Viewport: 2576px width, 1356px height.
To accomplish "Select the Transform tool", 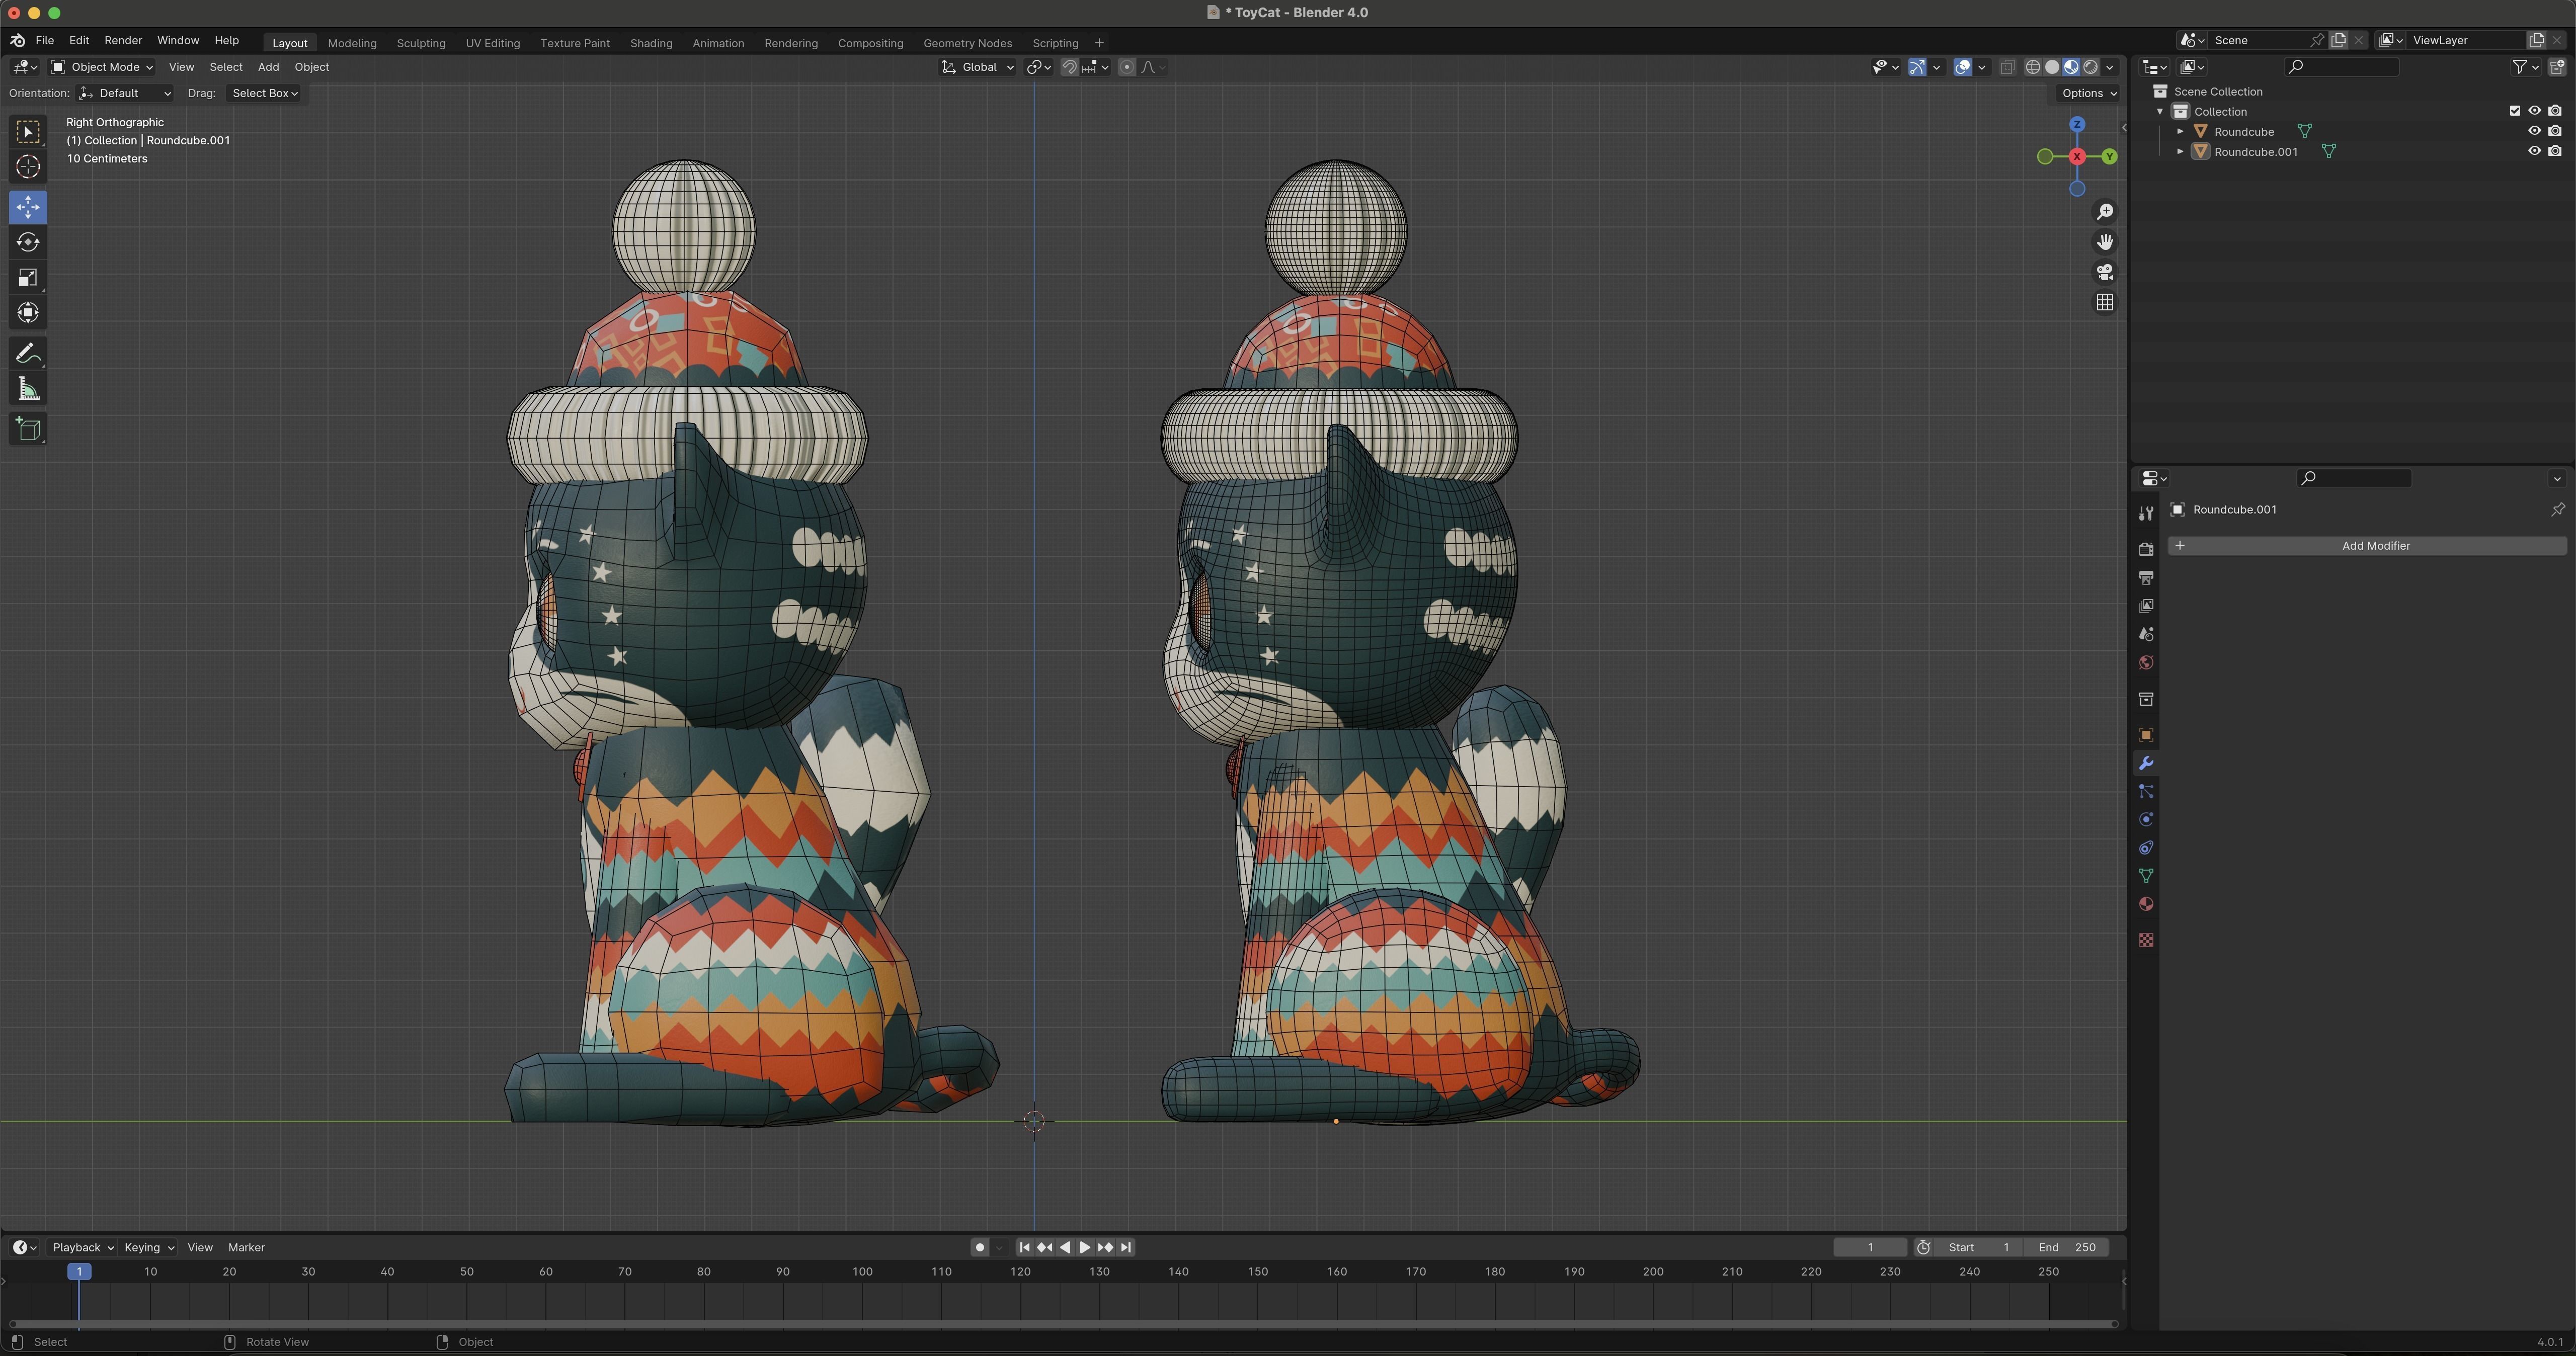I will (x=28, y=313).
